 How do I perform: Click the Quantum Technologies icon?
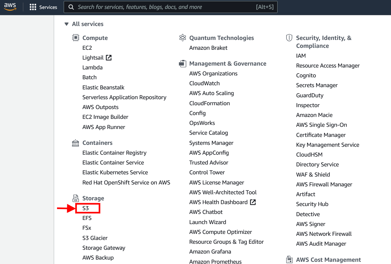[x=183, y=37]
